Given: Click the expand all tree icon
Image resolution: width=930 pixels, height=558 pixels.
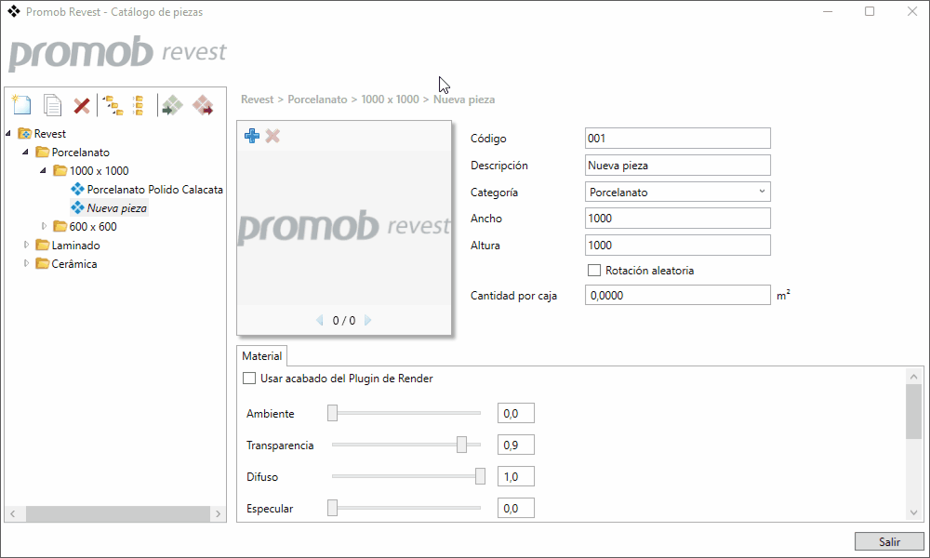Looking at the screenshot, I should pyautogui.click(x=113, y=105).
